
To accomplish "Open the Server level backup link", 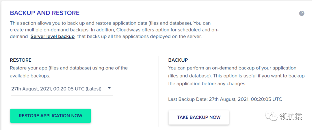I will pyautogui.click(x=53, y=37).
